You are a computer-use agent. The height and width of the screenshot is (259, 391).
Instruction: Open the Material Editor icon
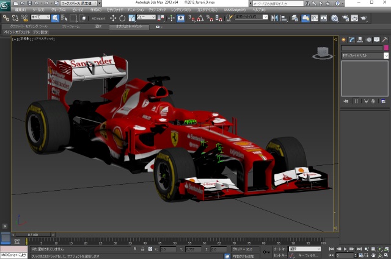point(335,18)
